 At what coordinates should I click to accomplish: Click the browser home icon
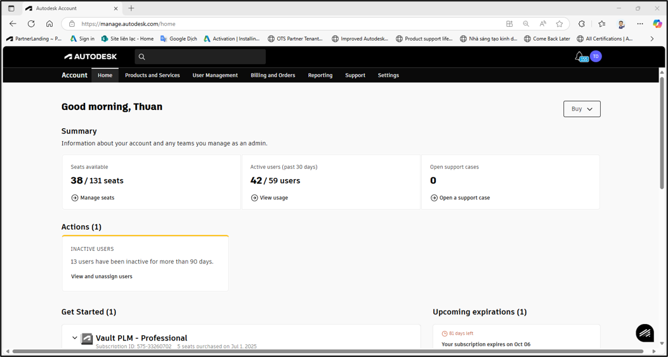tap(49, 24)
